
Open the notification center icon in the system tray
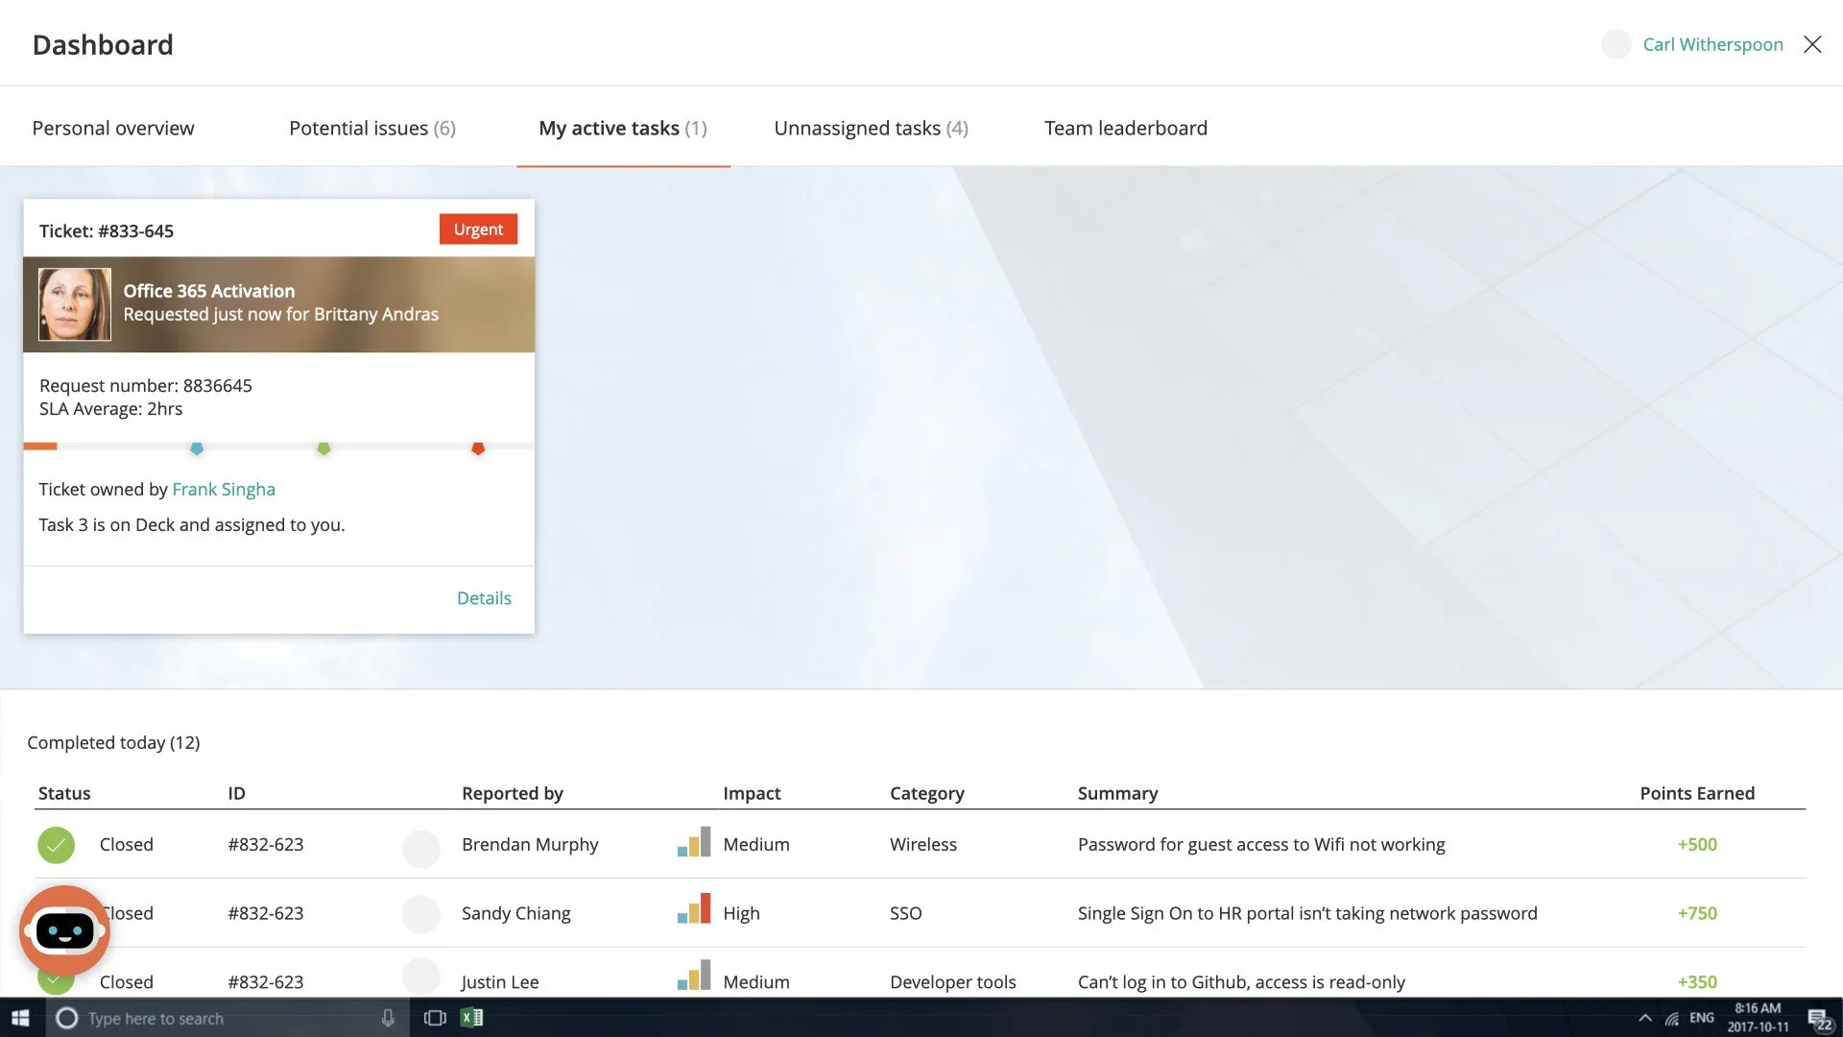point(1818,1019)
